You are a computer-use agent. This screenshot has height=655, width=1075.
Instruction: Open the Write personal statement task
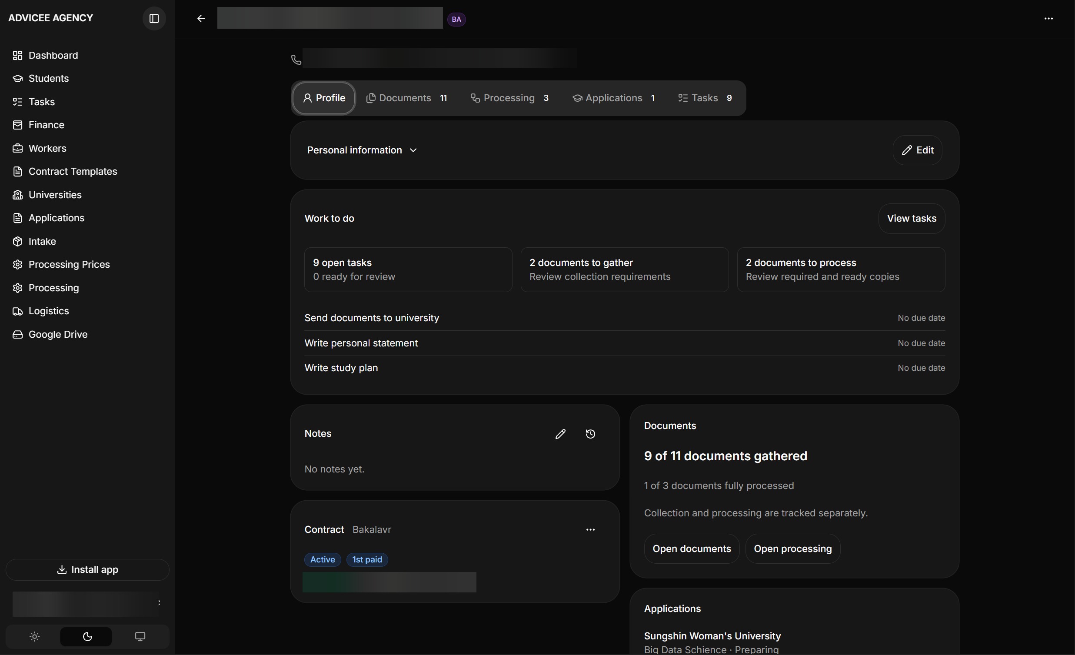coord(624,343)
